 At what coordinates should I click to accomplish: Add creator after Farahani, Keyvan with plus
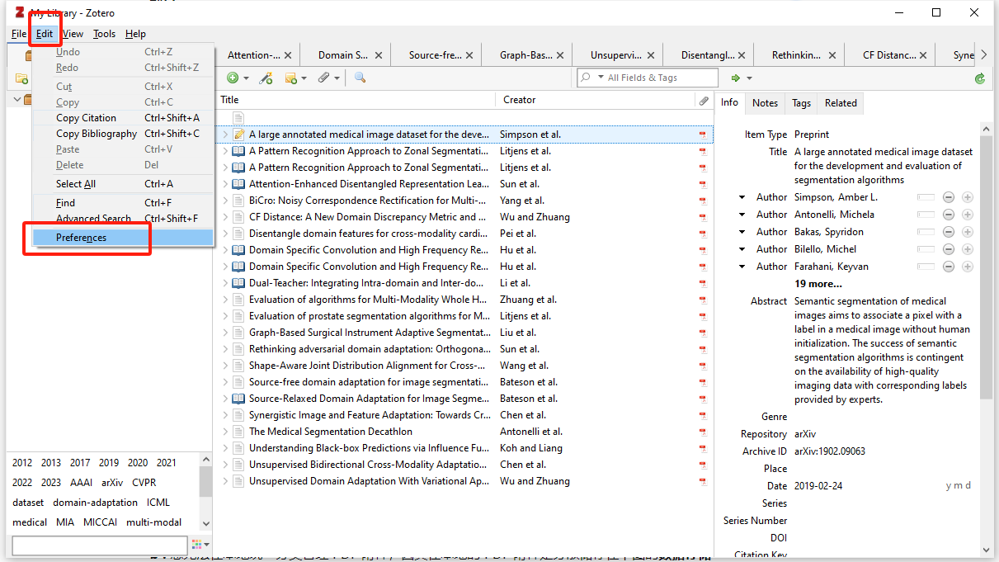click(x=967, y=267)
